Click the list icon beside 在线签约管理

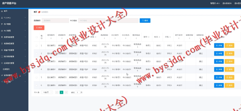2,63
